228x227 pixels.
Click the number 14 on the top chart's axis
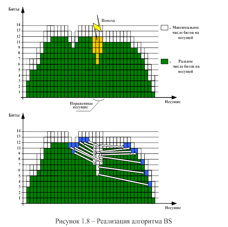tap(18, 25)
